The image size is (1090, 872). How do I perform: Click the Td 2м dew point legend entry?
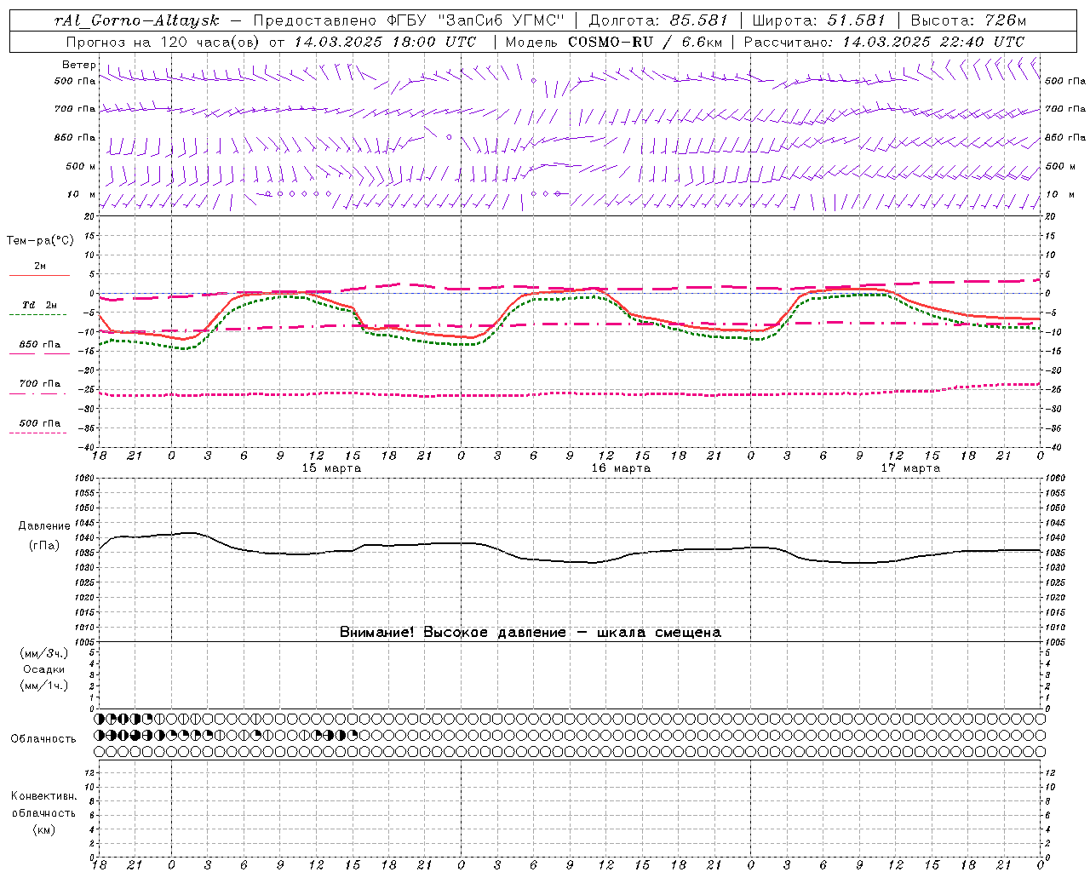click(x=40, y=305)
